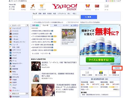The width and height of the screenshot is (123, 98).
Task: Open ファイナンス in the sidebar
Action: pyautogui.click(x=17, y=53)
